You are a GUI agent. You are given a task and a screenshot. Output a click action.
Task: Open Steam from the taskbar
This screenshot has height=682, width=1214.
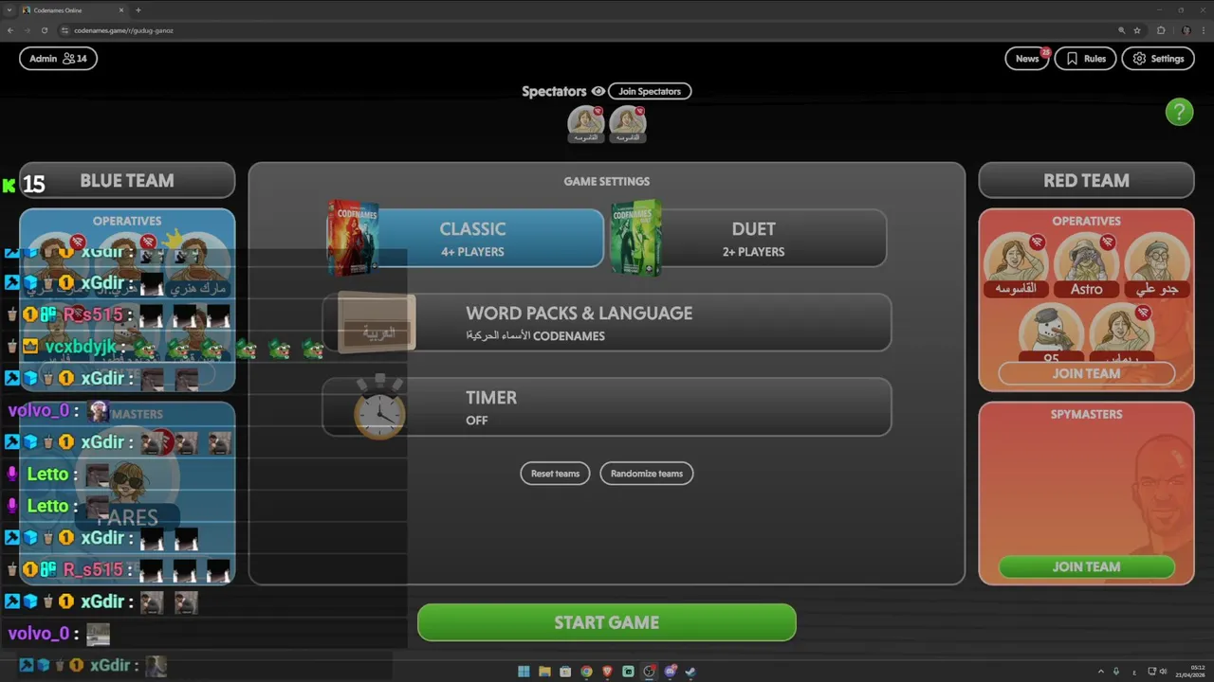click(x=690, y=672)
